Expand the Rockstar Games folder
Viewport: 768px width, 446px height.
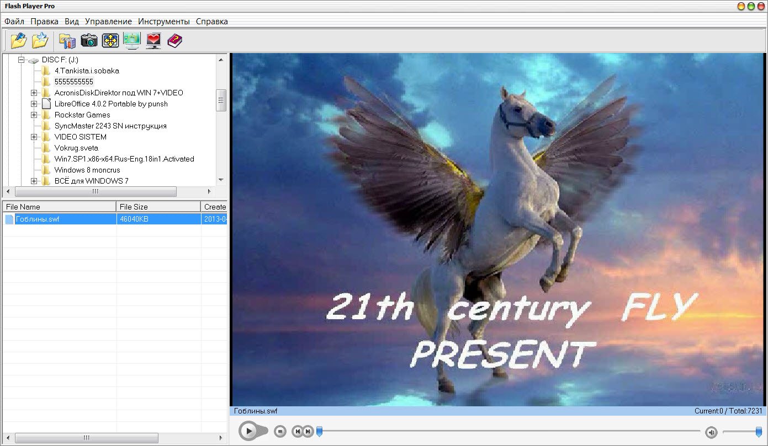coord(34,115)
